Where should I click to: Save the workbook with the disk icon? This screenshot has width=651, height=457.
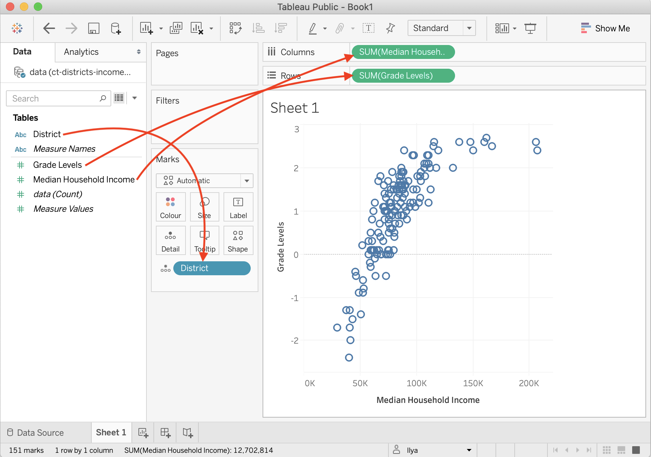[94, 28]
